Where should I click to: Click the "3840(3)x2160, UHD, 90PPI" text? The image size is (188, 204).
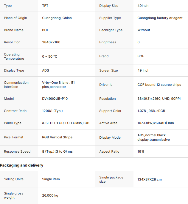(x=159, y=99)
